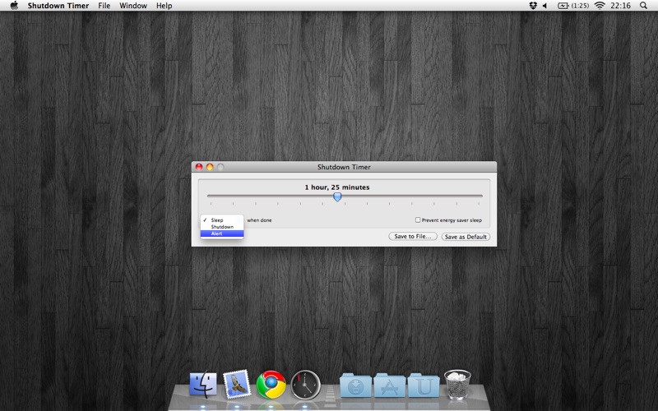Open the File menu

[104, 6]
